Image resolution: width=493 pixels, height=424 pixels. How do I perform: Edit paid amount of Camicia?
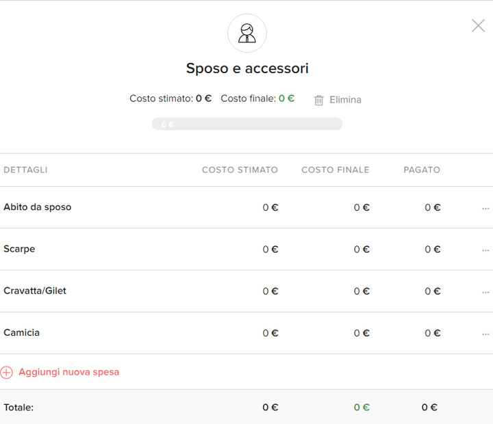tap(433, 333)
